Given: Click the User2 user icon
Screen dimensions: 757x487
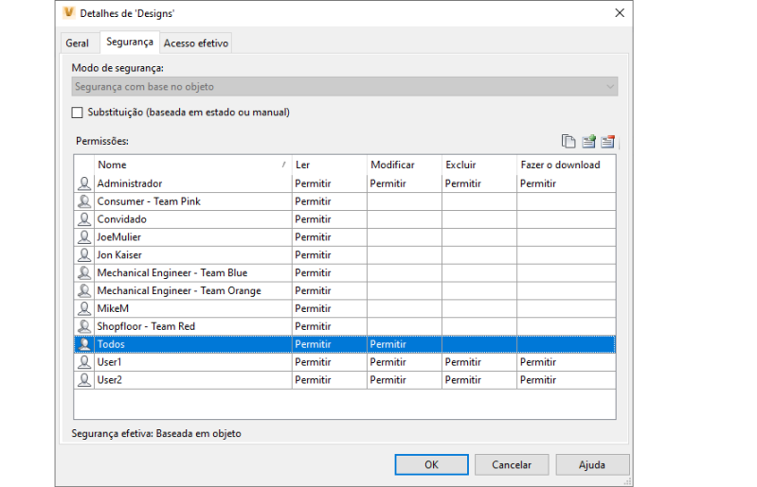Looking at the screenshot, I should 84,380.
